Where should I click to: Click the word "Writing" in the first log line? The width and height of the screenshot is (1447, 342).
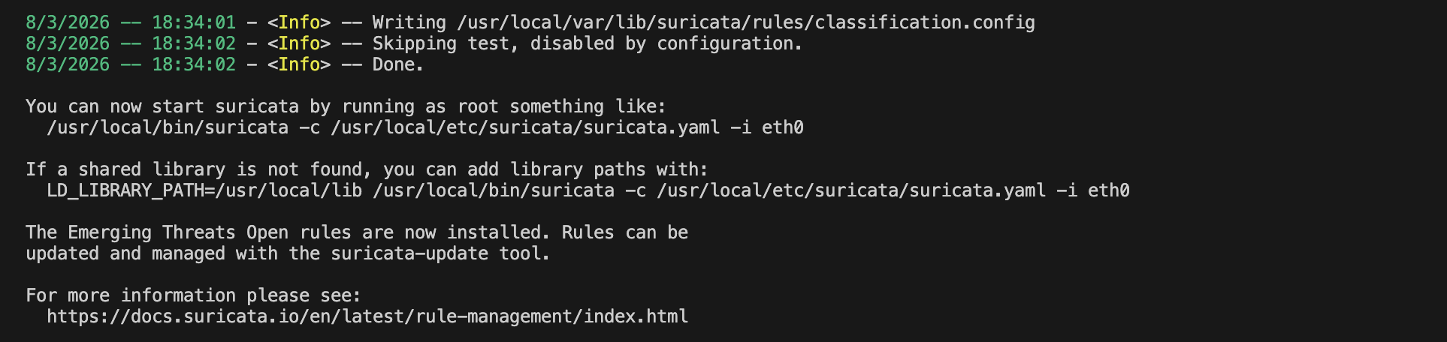coord(409,22)
